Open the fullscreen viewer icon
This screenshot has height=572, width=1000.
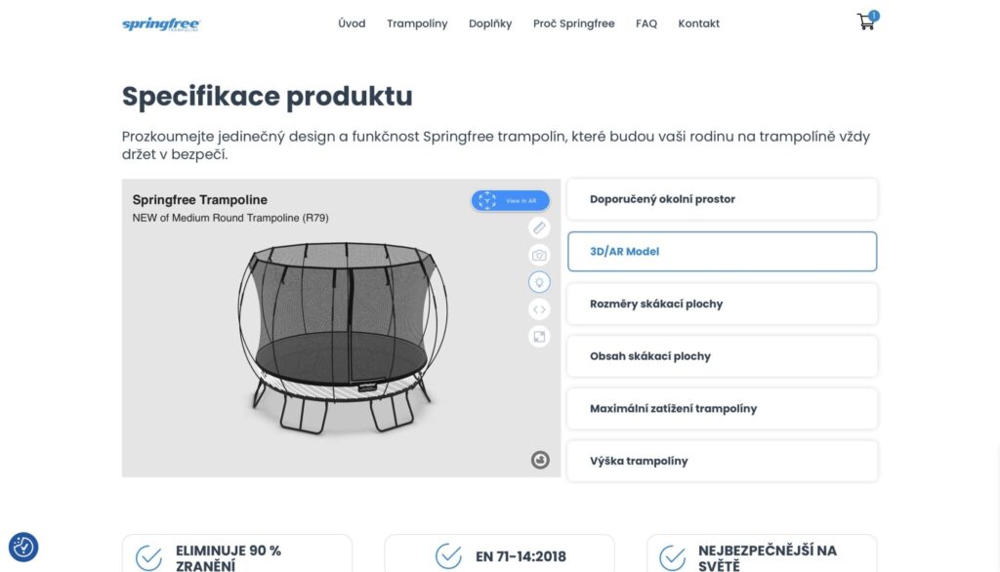click(x=539, y=337)
